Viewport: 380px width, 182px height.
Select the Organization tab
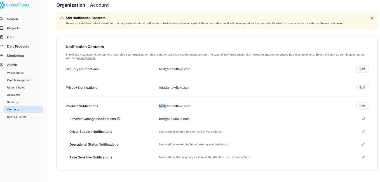tap(71, 5)
